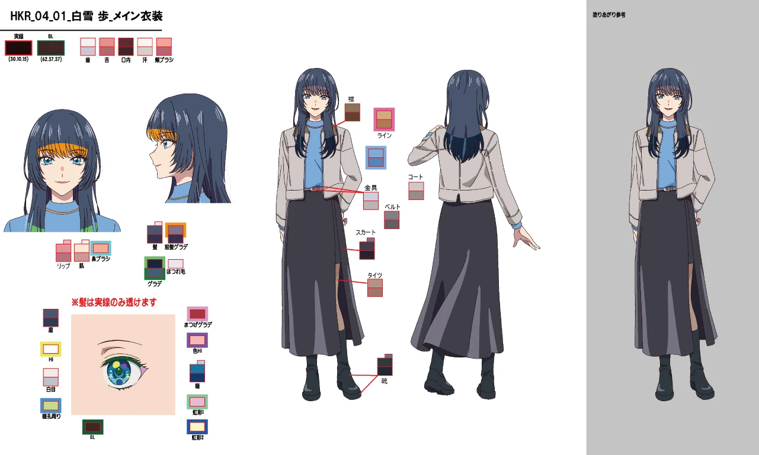
Task: Select the スカート skirt color swatch
Action: click(x=367, y=250)
